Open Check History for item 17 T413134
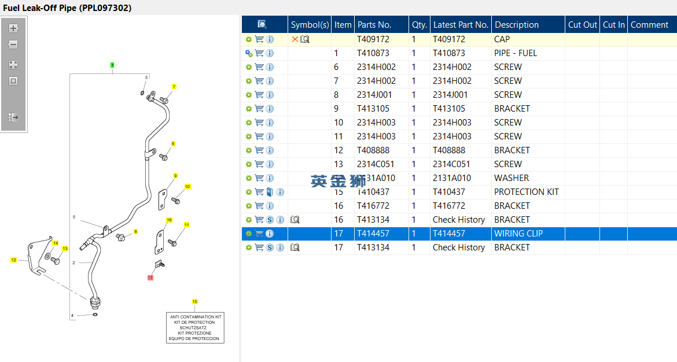677x362 pixels. pos(458,248)
